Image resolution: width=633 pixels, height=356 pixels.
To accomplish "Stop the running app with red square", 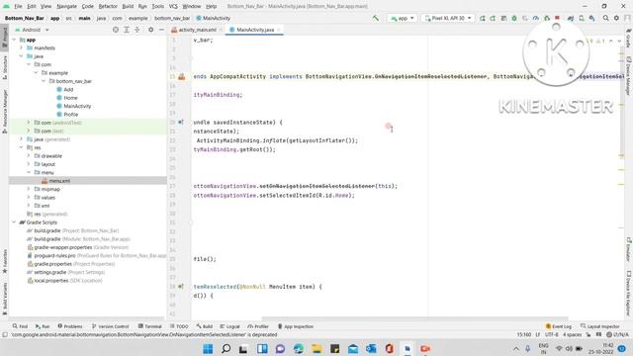I will tap(557, 18).
